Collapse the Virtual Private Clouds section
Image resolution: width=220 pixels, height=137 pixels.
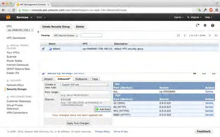click(8, 46)
